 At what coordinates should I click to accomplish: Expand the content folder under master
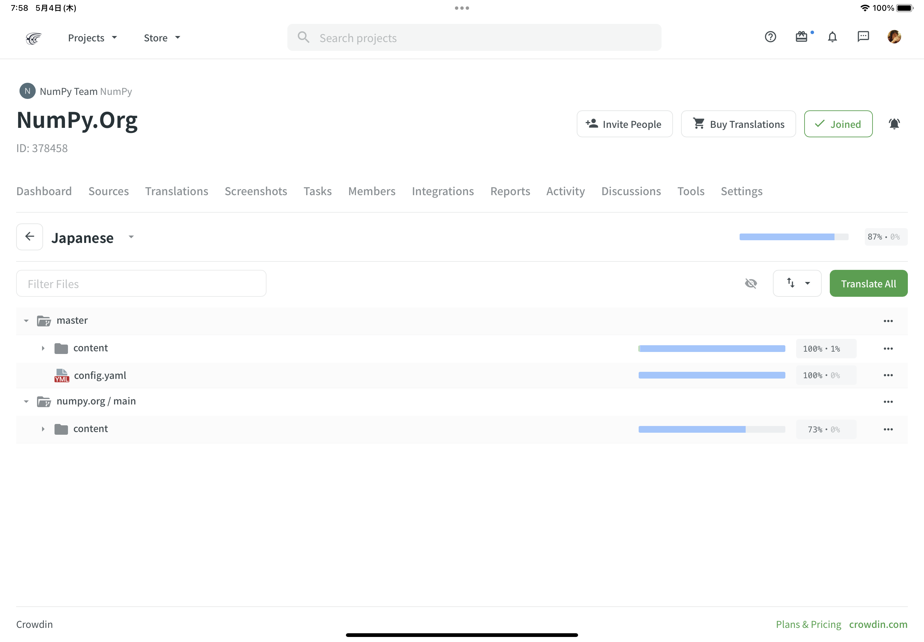coord(43,348)
